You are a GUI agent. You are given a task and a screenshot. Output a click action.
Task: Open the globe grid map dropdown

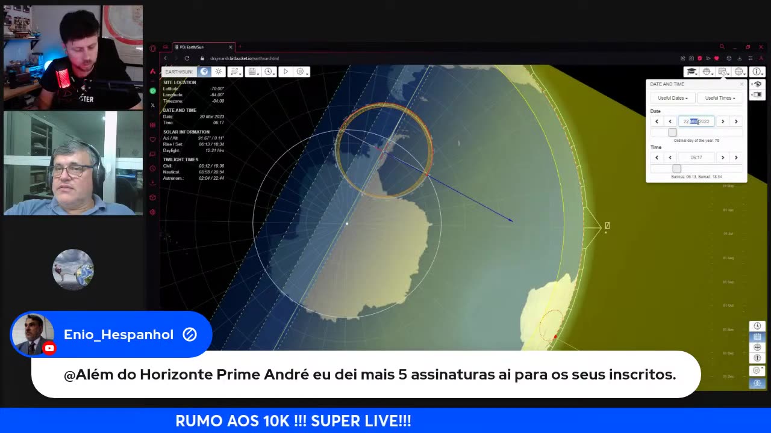[x=739, y=72]
